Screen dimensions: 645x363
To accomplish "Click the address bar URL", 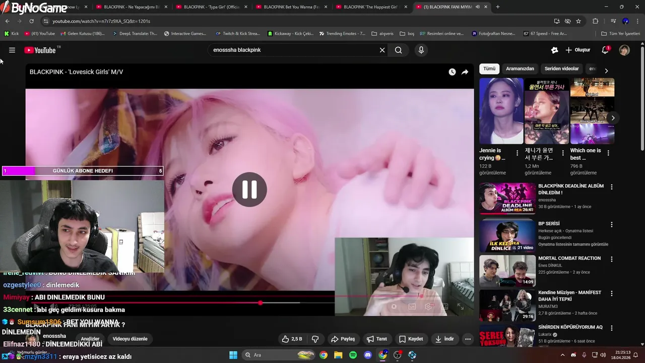I will click(x=101, y=21).
